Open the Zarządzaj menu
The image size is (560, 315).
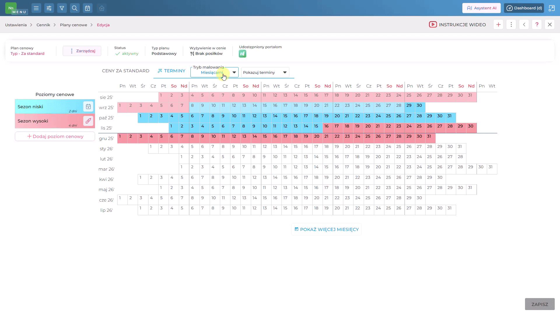pos(82,51)
